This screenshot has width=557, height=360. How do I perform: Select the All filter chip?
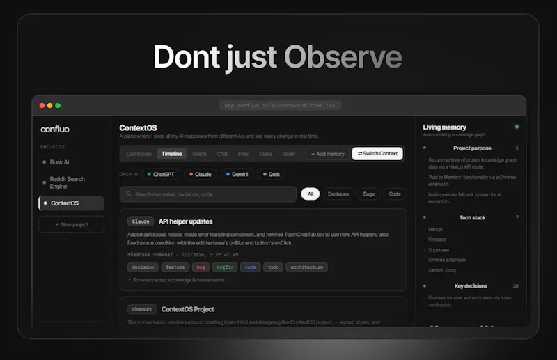pos(311,194)
